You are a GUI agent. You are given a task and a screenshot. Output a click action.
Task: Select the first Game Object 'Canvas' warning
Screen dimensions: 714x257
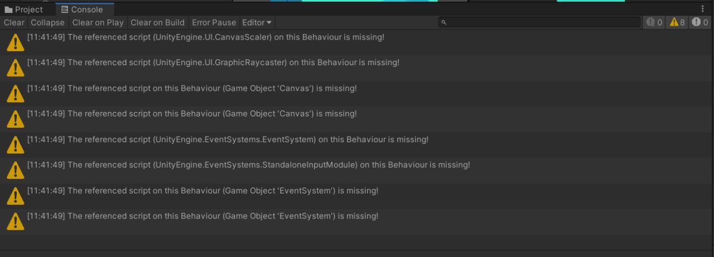[x=357, y=94]
